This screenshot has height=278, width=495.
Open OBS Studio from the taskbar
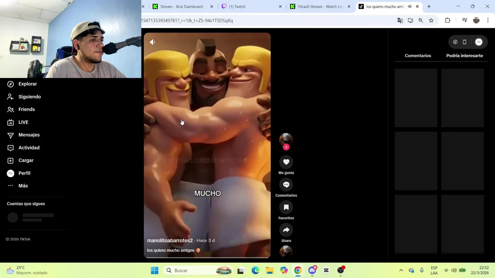(341, 271)
